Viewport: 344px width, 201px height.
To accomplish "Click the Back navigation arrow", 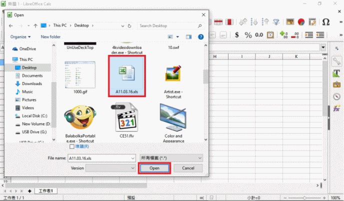I will (11, 25).
